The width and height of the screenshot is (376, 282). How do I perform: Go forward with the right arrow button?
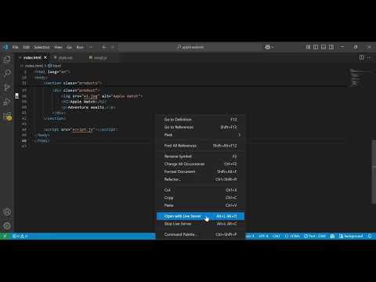tap(113, 47)
